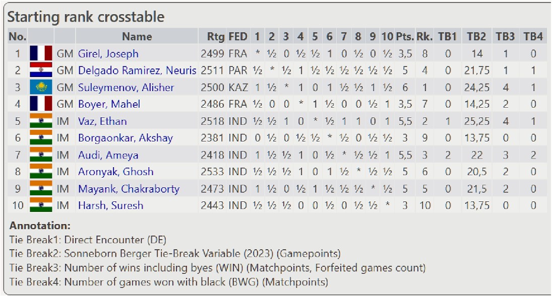Click the French flag beside Boyer, Mahel
Viewport: 552px width, 296px height.
(x=41, y=104)
